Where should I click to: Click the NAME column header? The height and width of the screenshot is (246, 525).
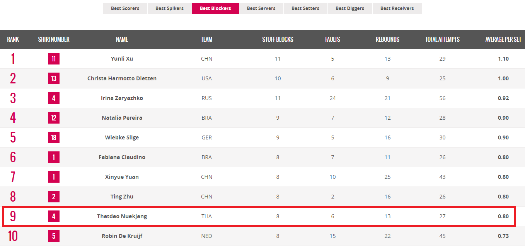[x=122, y=39]
